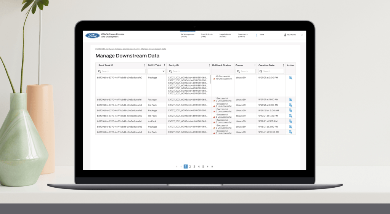The width and height of the screenshot is (390, 214).
Task: Open view details icon for 9/21/21 8:00 AM row
Action: (290, 105)
